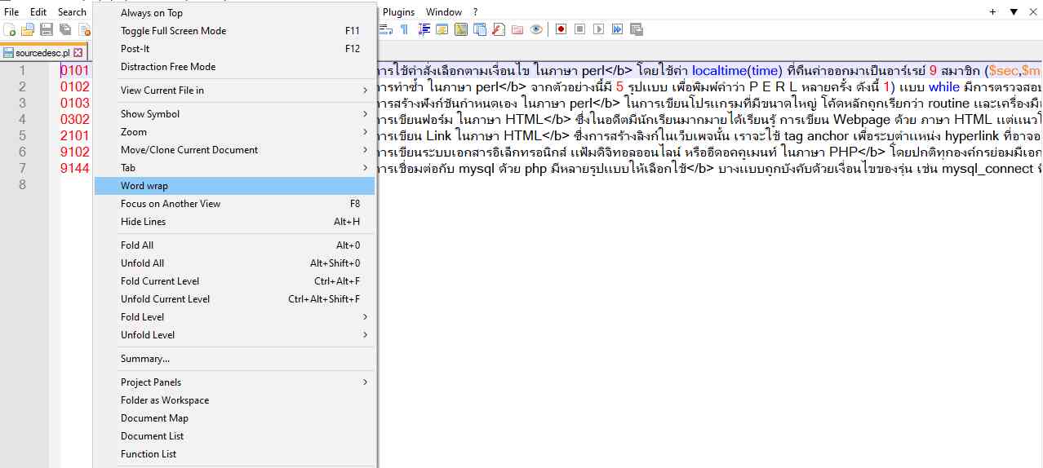
Task: Open the Plugins menu
Action: pyautogui.click(x=399, y=12)
